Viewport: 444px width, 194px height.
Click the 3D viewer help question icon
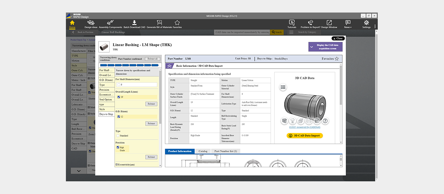click(325, 121)
